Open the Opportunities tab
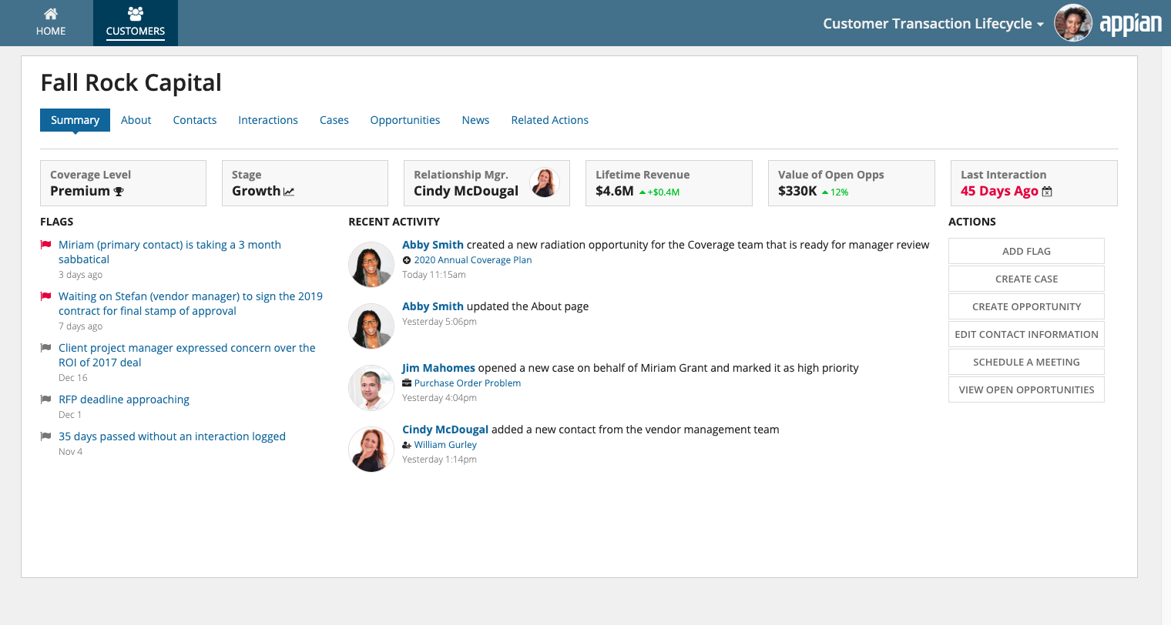This screenshot has width=1171, height=625. 405,120
